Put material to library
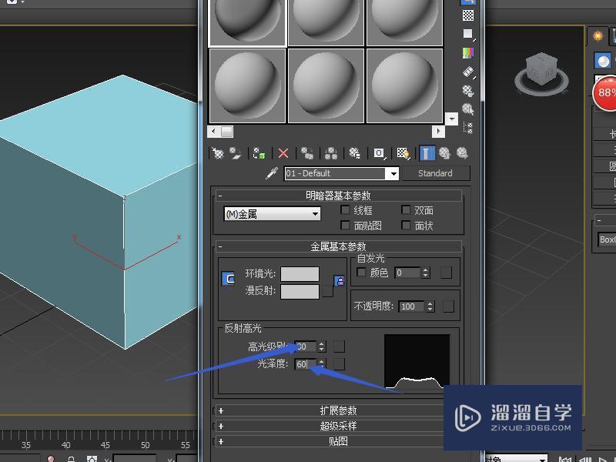 pos(355,152)
